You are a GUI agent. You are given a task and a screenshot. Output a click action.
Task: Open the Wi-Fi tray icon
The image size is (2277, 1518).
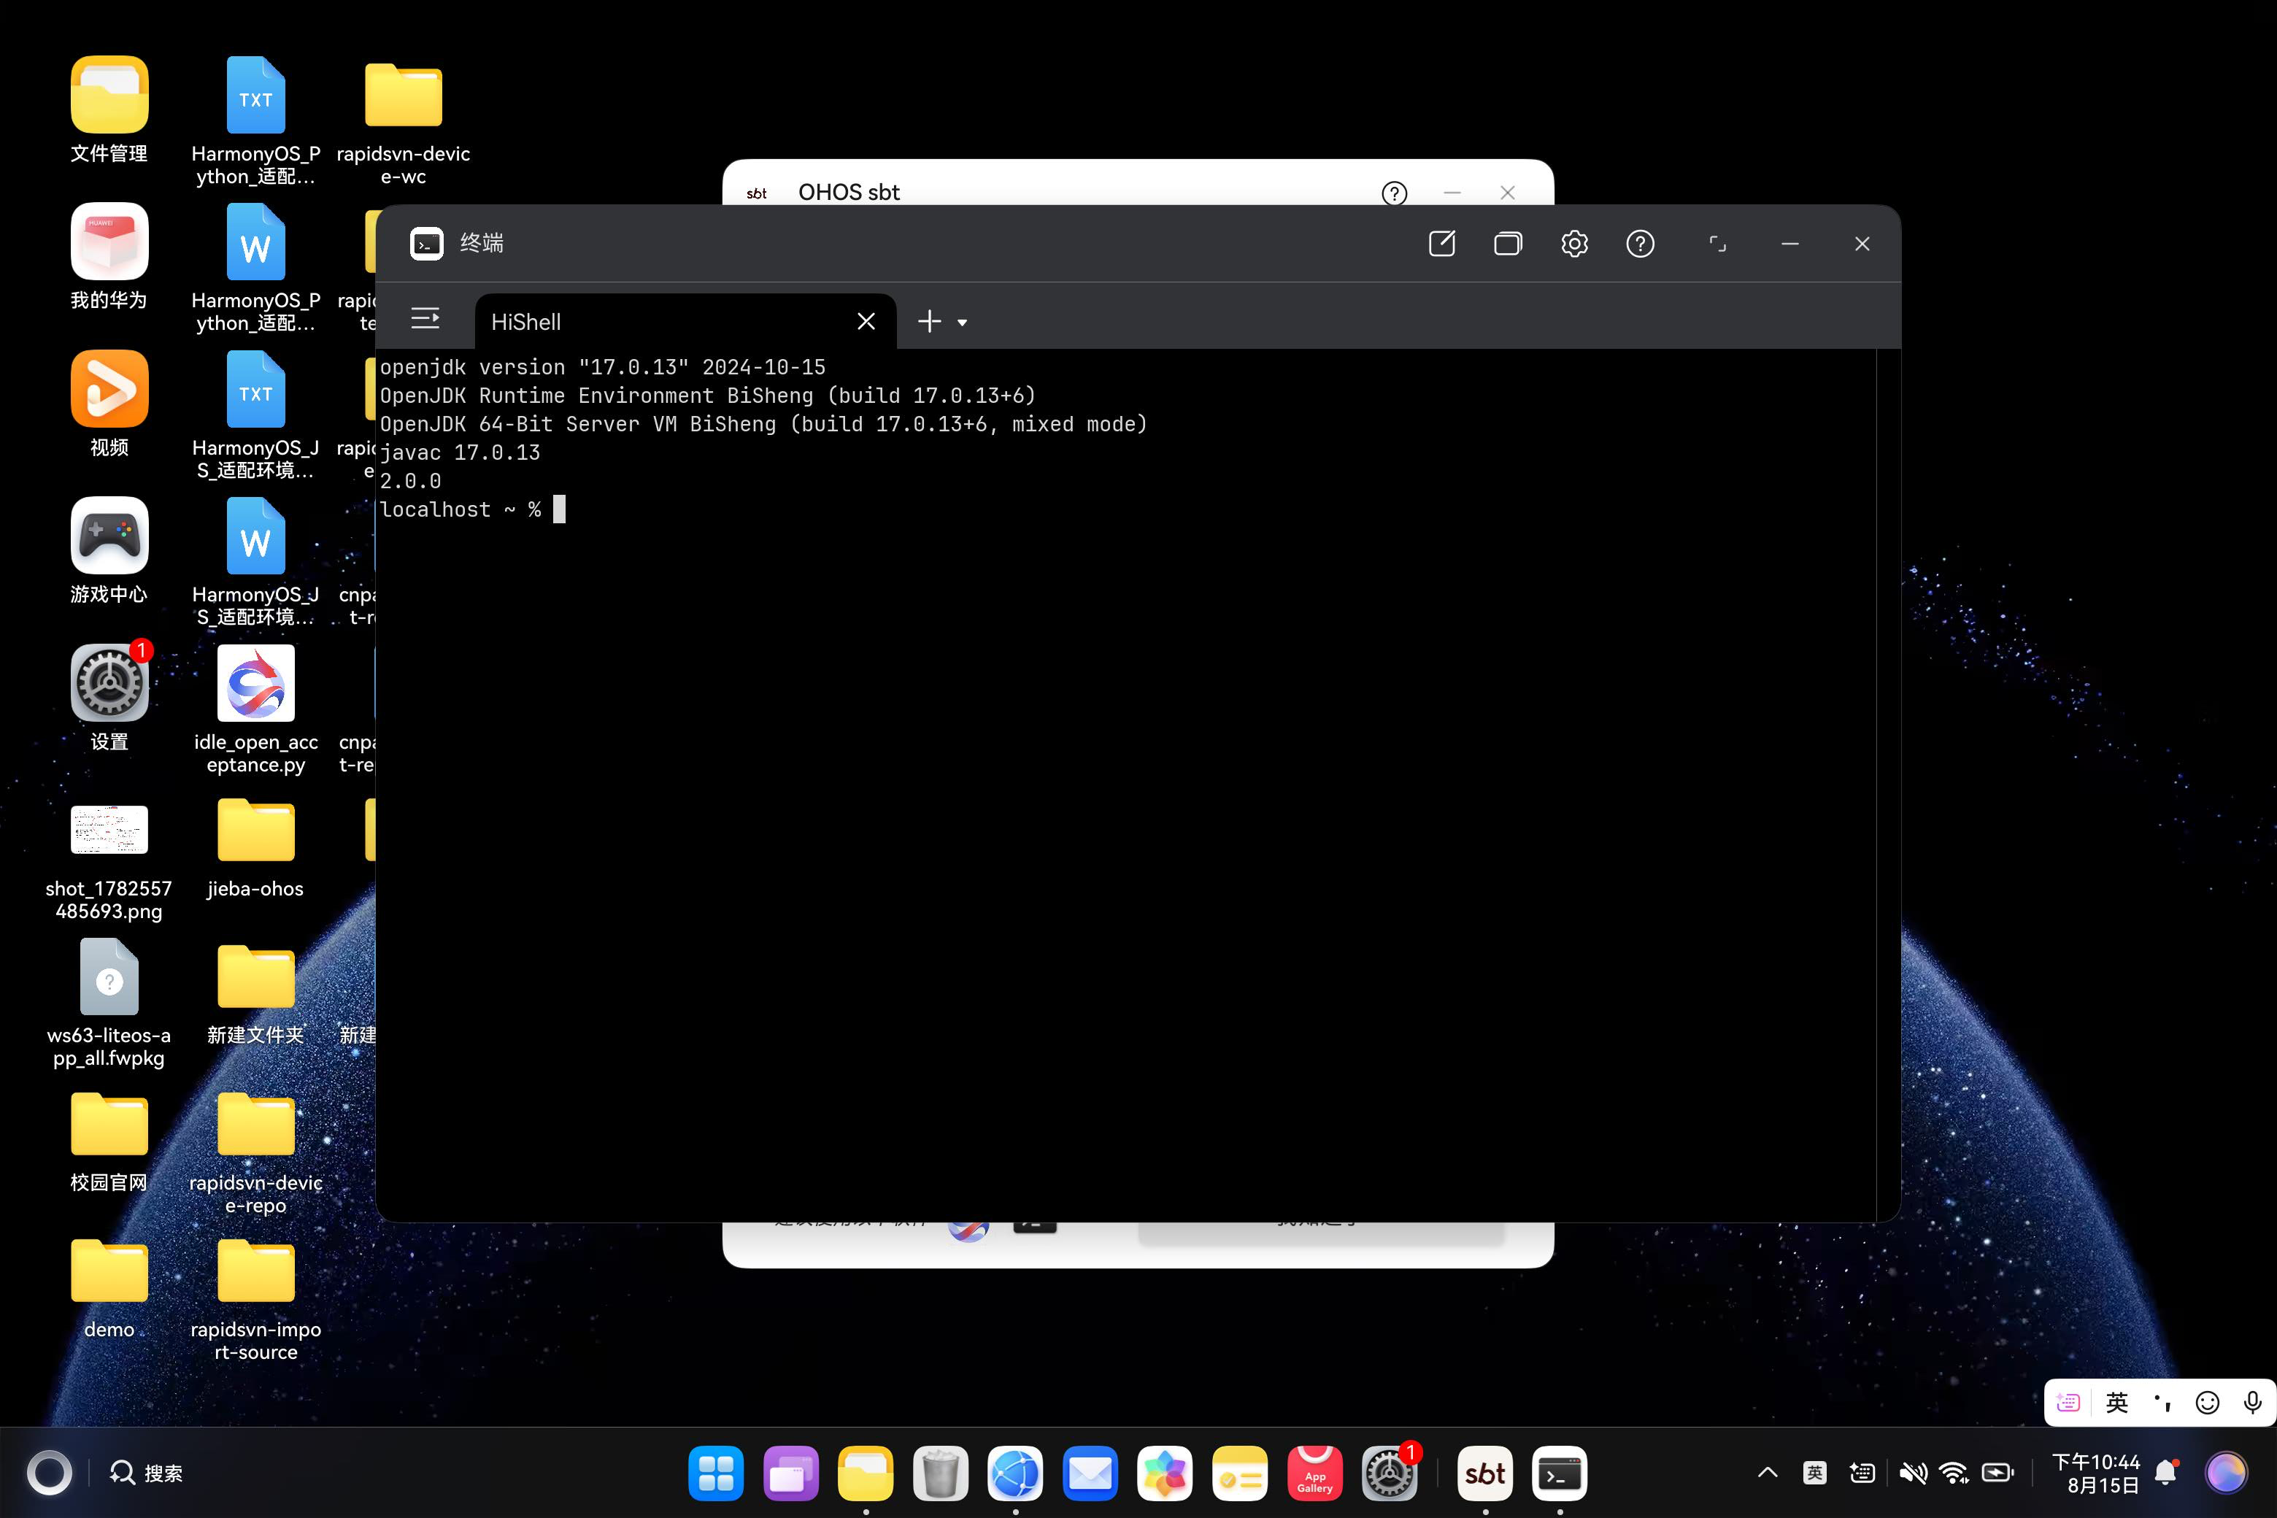(x=1954, y=1473)
